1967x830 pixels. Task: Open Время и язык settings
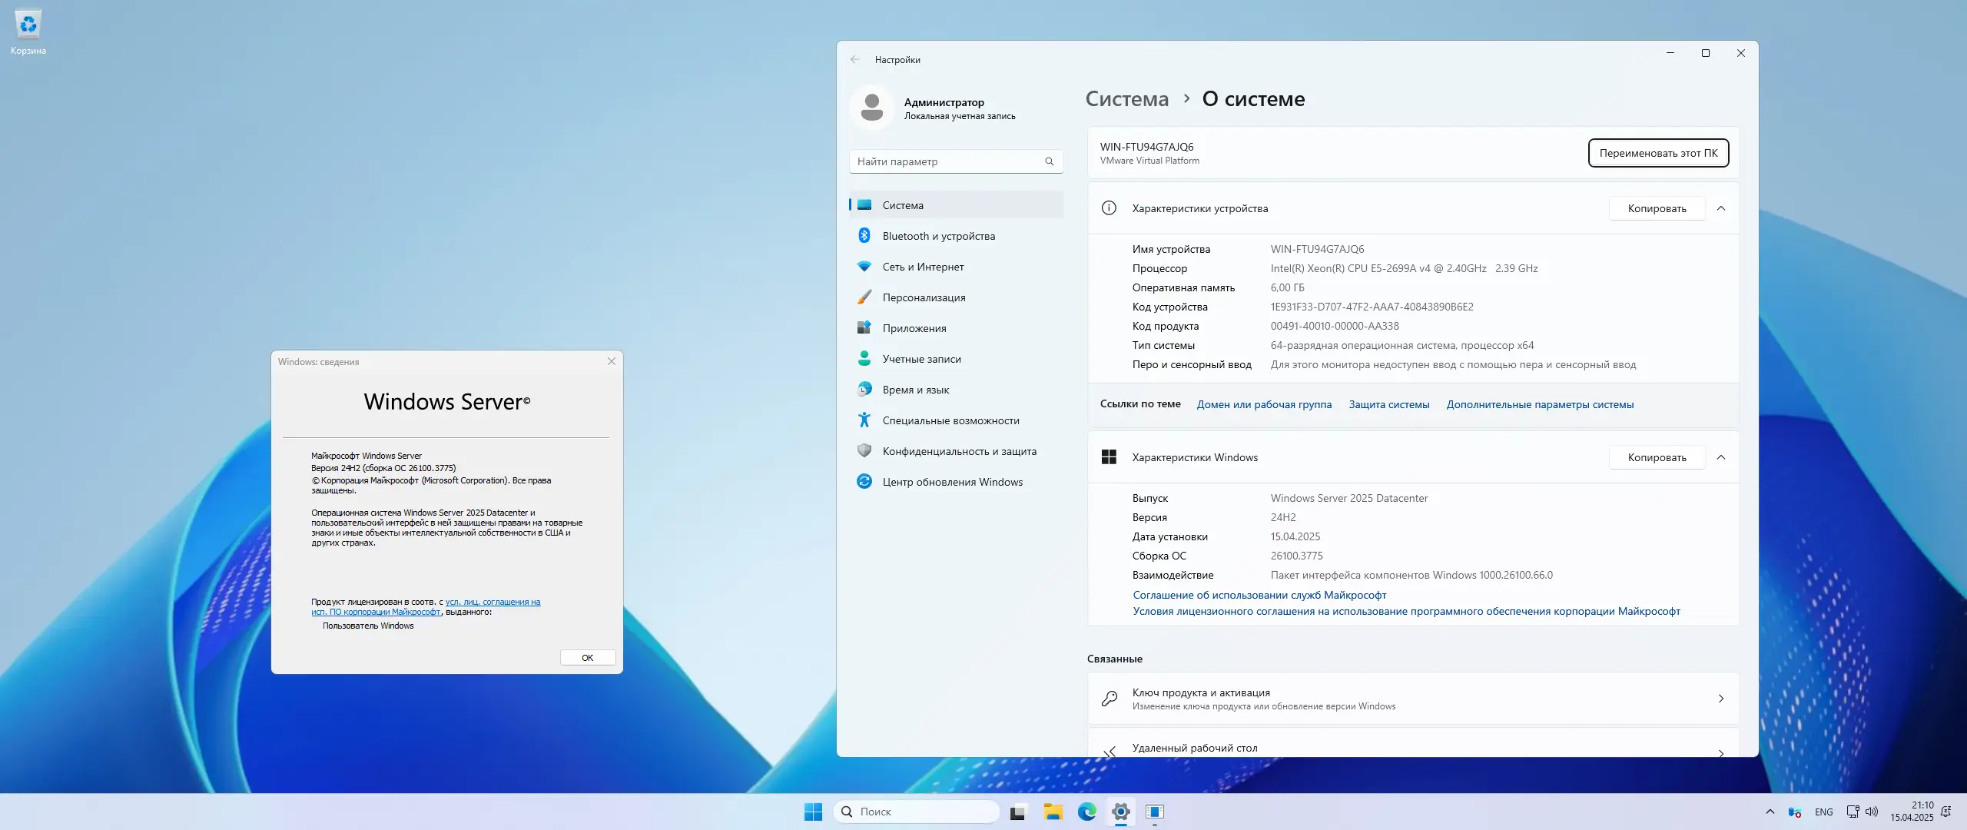pos(915,389)
